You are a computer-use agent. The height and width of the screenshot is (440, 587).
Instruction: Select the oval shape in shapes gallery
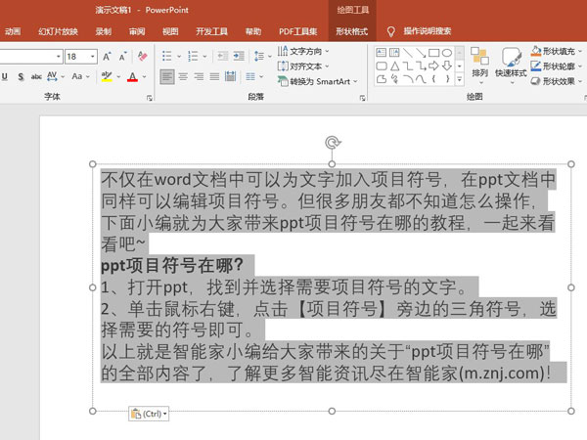446,53
